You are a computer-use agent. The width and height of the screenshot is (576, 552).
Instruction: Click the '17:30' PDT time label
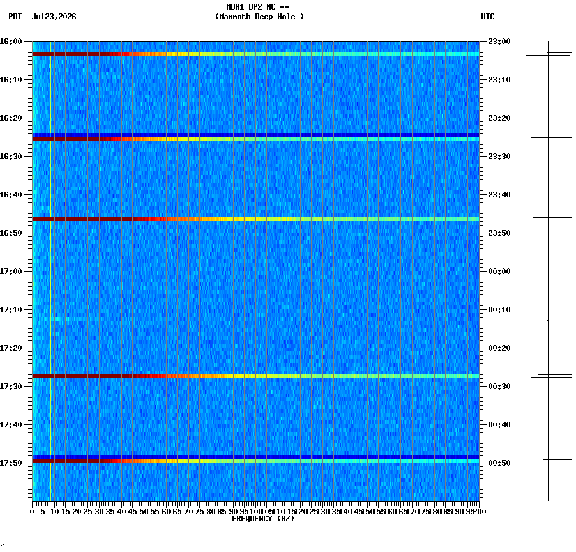pos(11,387)
